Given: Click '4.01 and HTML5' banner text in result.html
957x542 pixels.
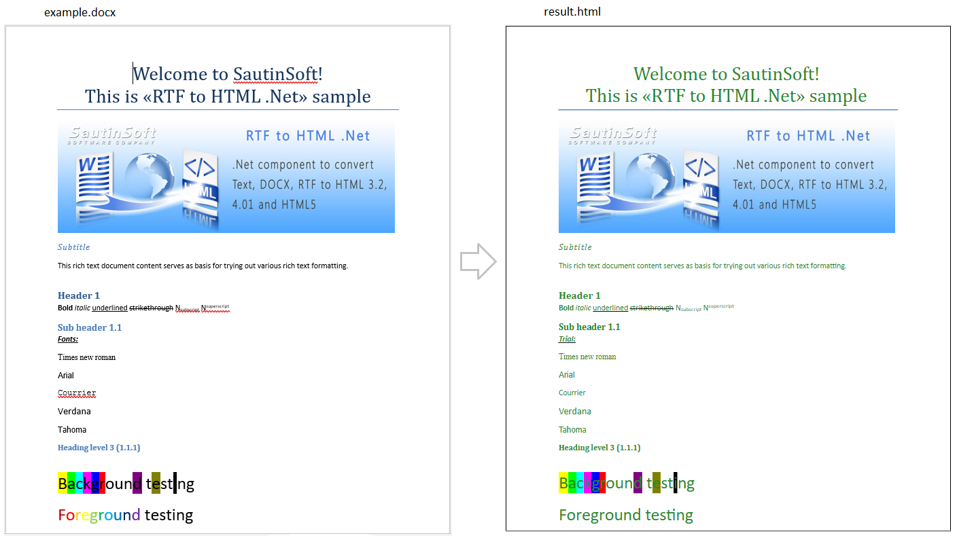Looking at the screenshot, I should pos(775,204).
